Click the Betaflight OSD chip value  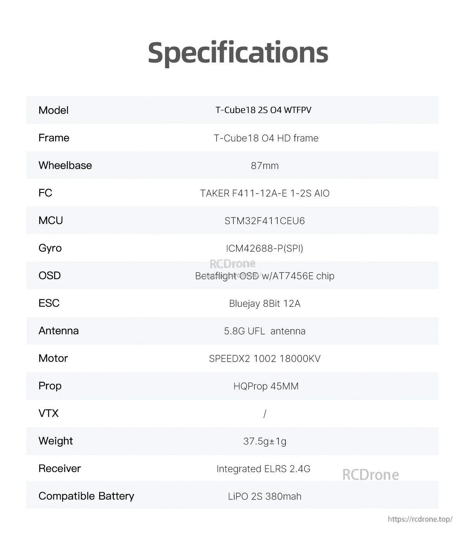tap(264, 276)
